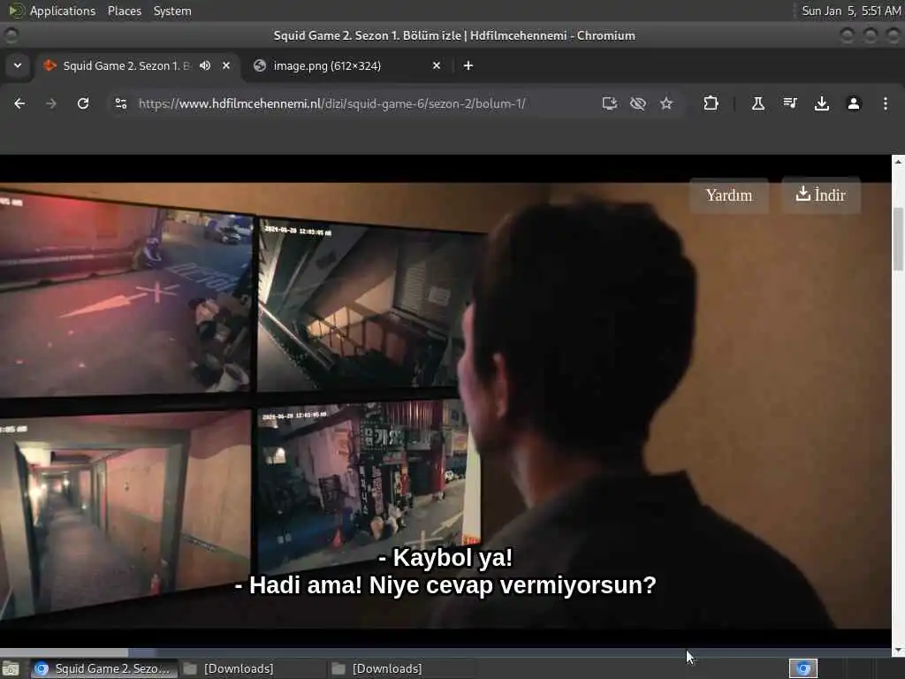This screenshot has width=905, height=679.
Task: Open the Places menu
Action: point(124,11)
